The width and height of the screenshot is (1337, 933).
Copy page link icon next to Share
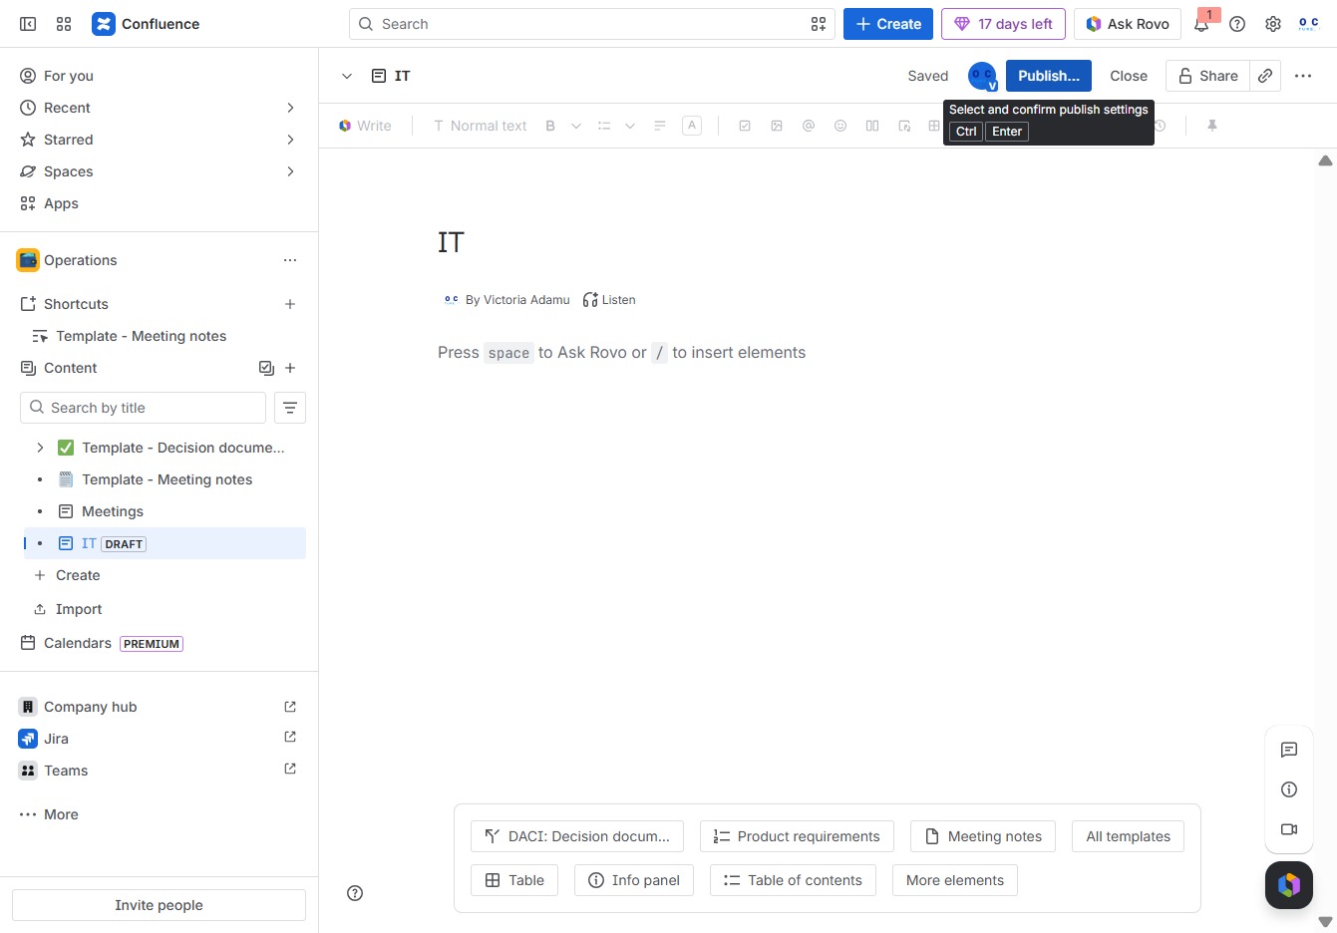pyautogui.click(x=1265, y=76)
